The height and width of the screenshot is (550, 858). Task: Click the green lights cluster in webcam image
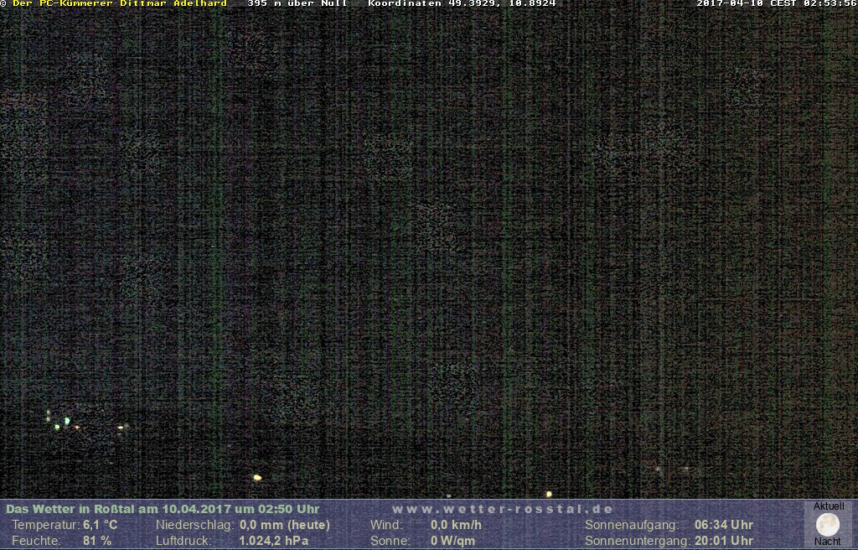tap(62, 422)
